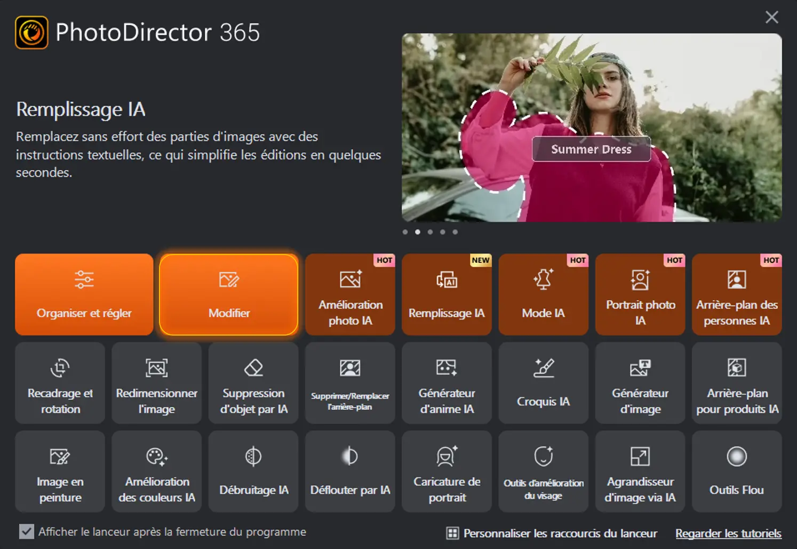Open Suppression d'objet par IA
This screenshot has height=549, width=797.
[x=253, y=383]
